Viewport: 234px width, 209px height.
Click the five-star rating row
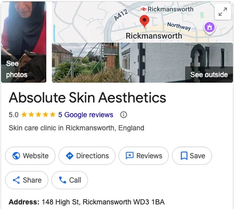pos(39,115)
